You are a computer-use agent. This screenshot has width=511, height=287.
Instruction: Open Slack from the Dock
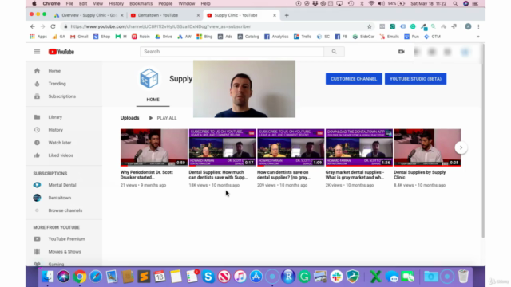[336, 277]
